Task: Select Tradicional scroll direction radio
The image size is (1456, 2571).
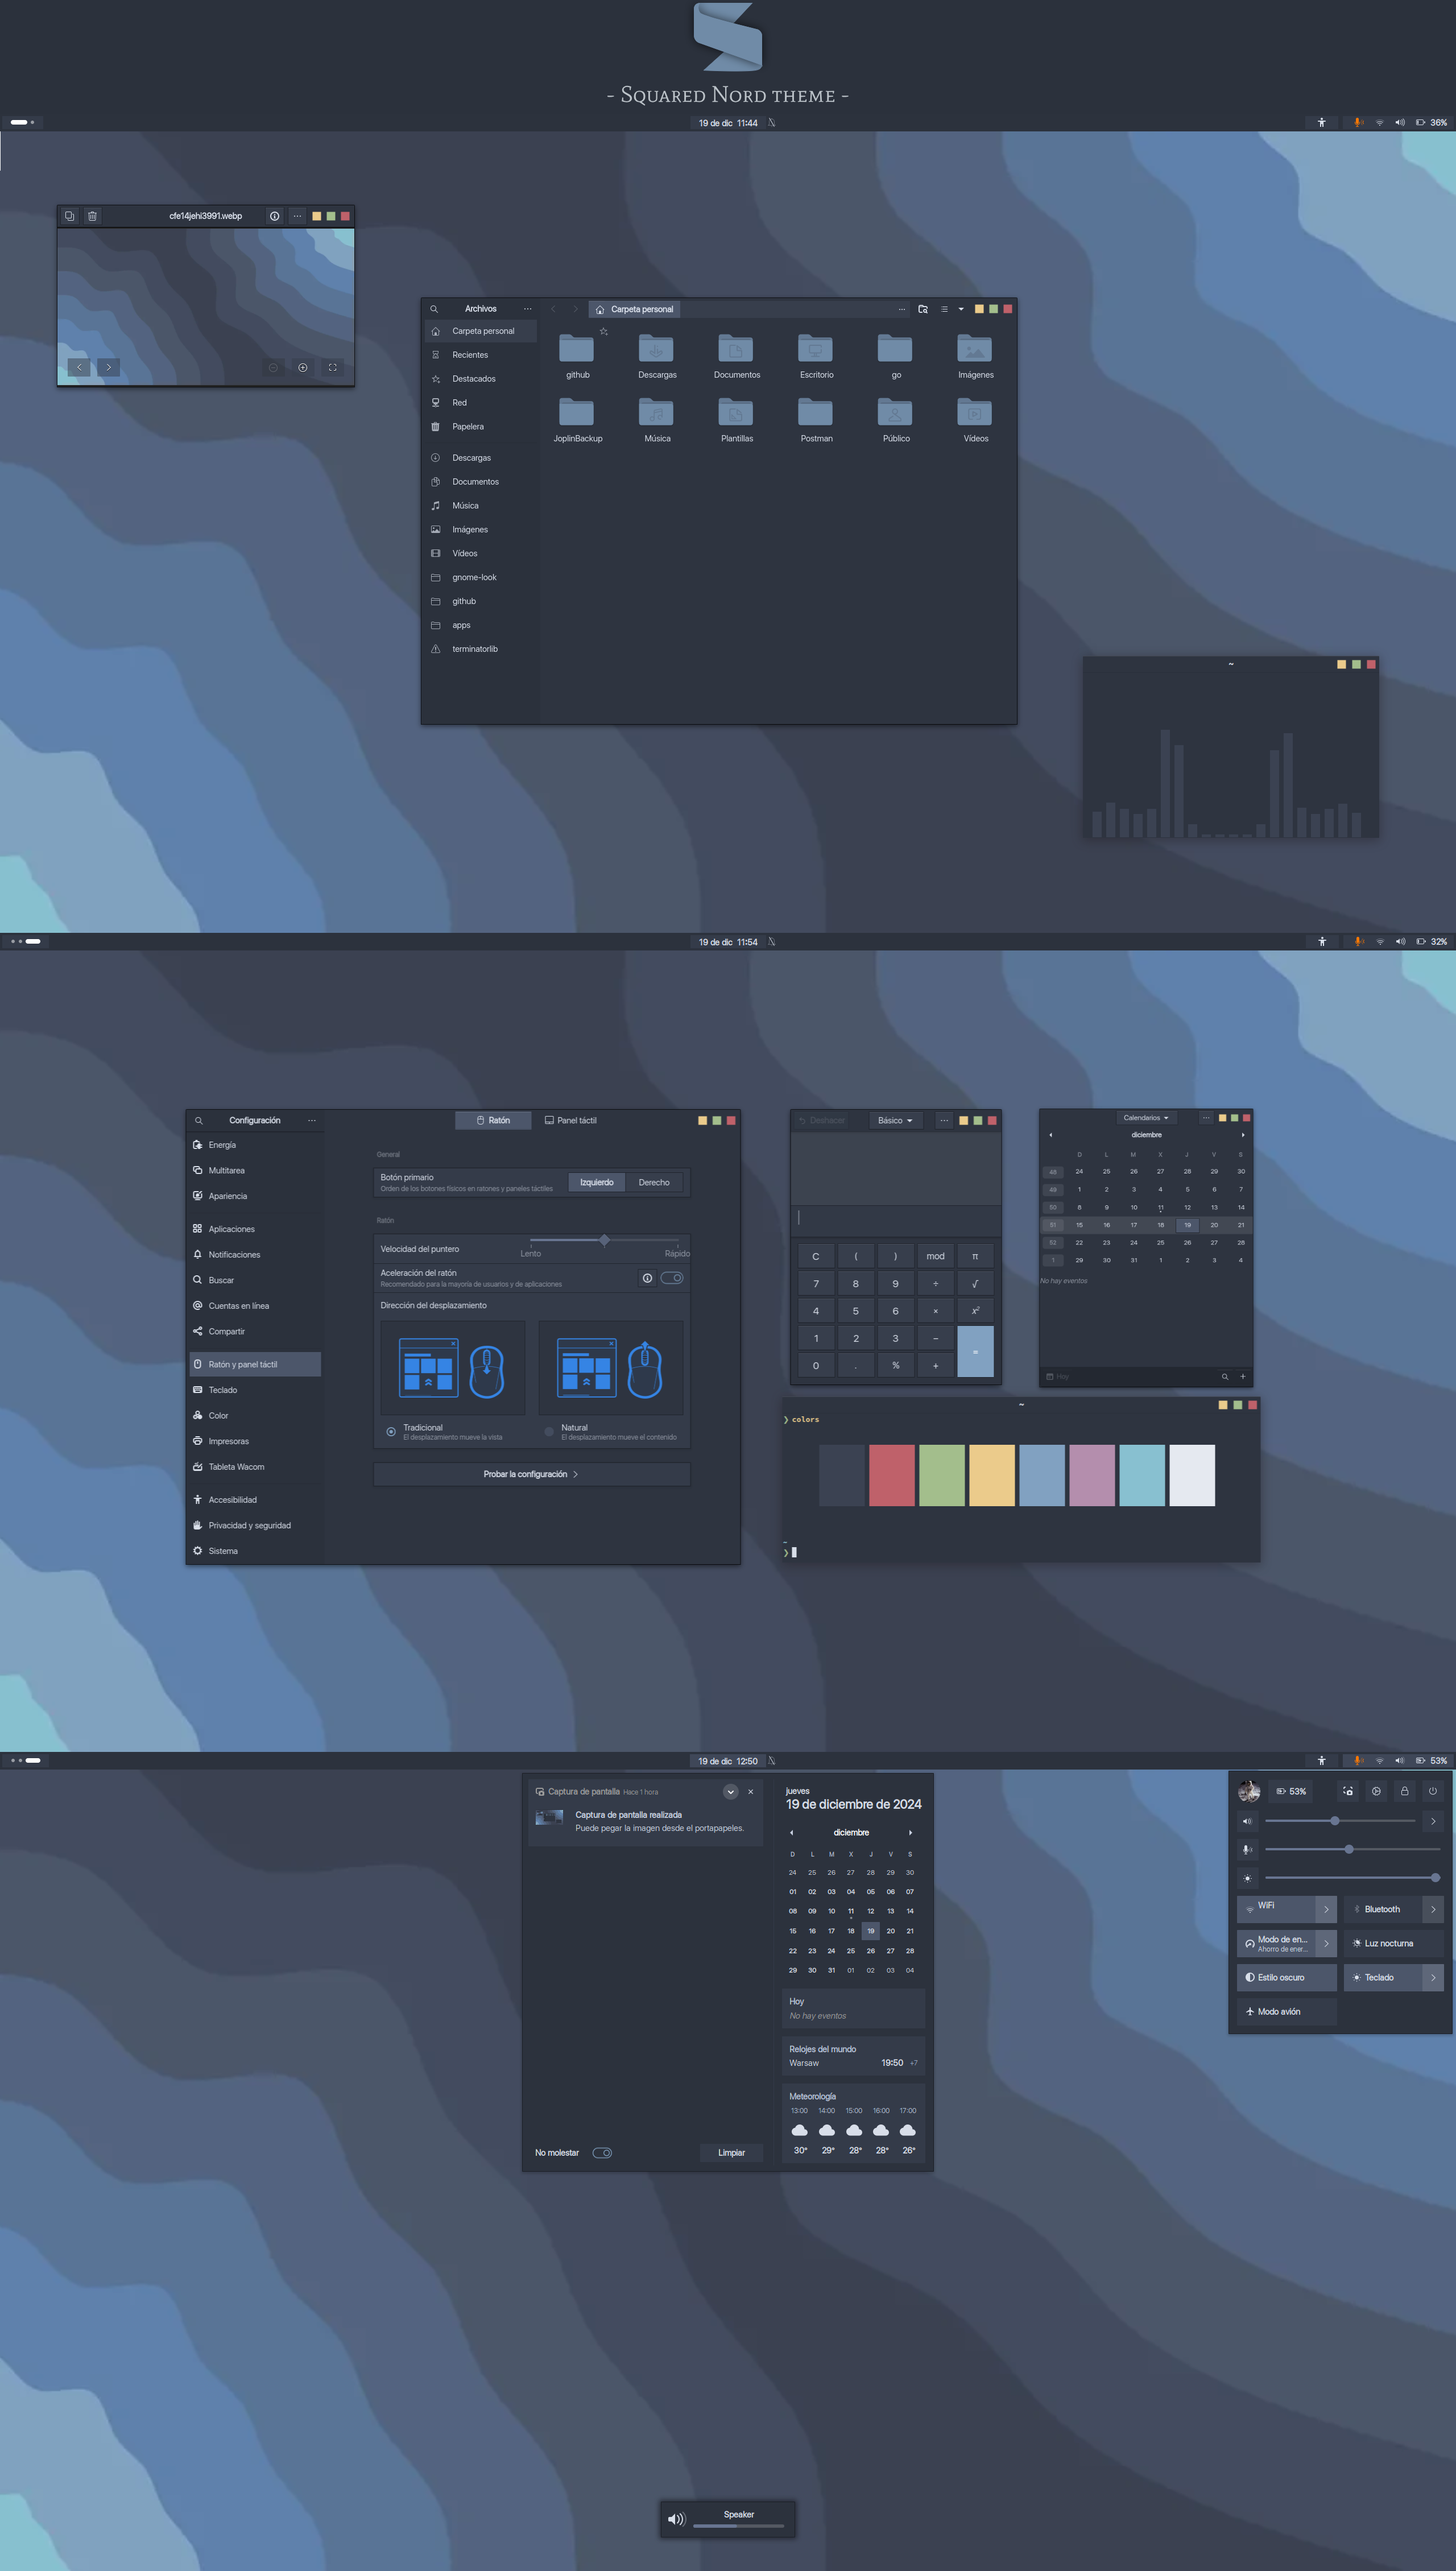Action: click(x=391, y=1432)
